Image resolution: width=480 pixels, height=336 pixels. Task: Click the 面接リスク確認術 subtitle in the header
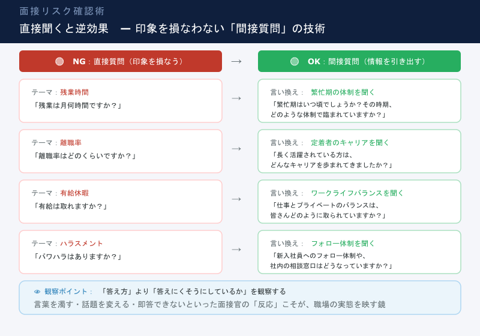pyautogui.click(x=62, y=11)
